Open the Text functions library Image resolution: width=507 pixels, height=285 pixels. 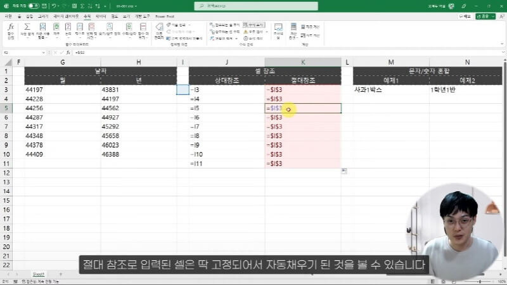[x=80, y=30]
